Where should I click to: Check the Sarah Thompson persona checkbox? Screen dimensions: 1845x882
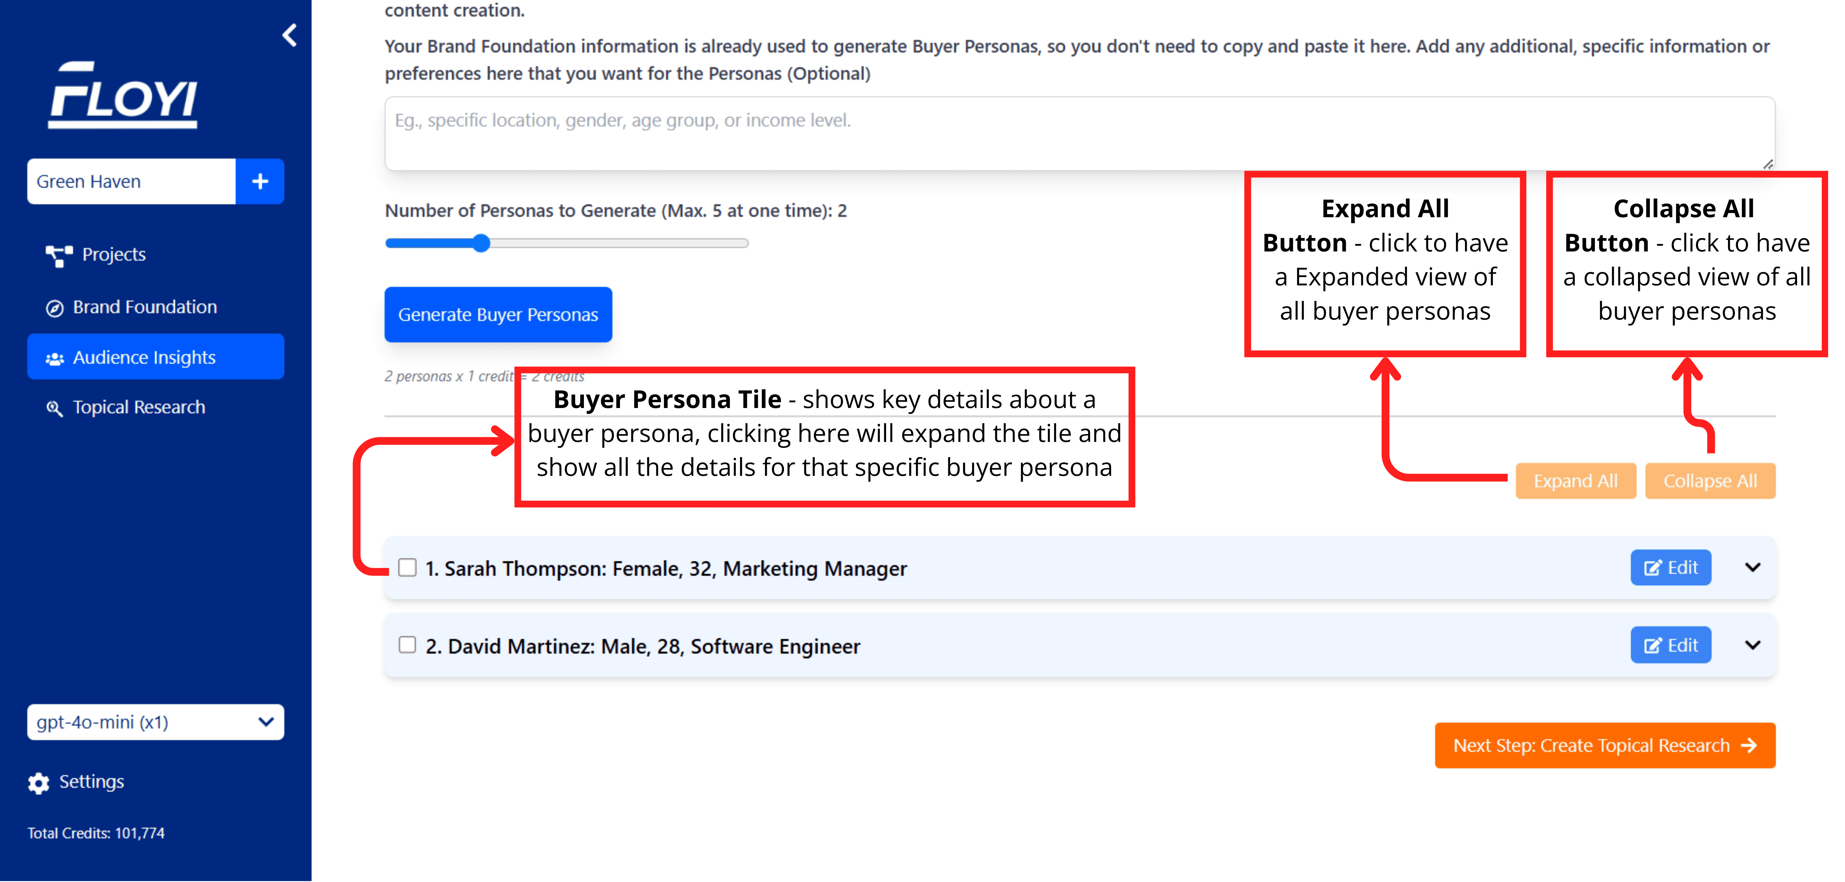point(407,568)
